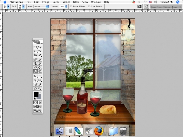The width and height of the screenshot is (183, 137).
Task: Switch to Standard Screen mode
Action: point(35,107)
